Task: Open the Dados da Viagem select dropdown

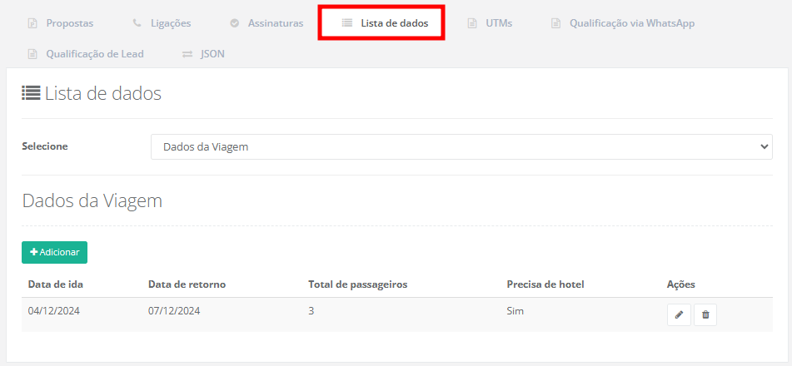Action: pyautogui.click(x=461, y=146)
